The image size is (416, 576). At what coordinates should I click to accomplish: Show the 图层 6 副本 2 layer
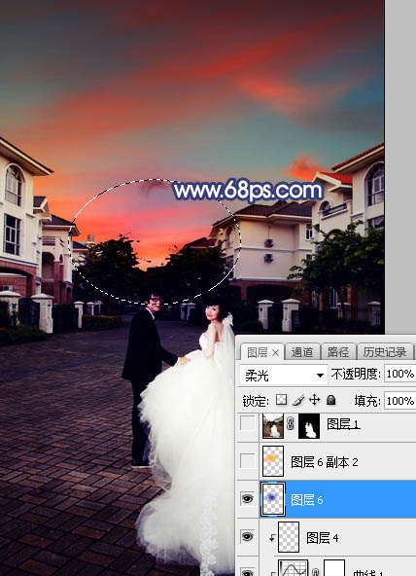point(248,460)
